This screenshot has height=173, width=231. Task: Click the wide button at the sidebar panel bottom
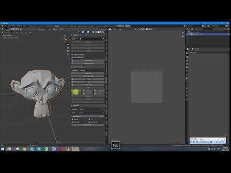click(x=88, y=125)
